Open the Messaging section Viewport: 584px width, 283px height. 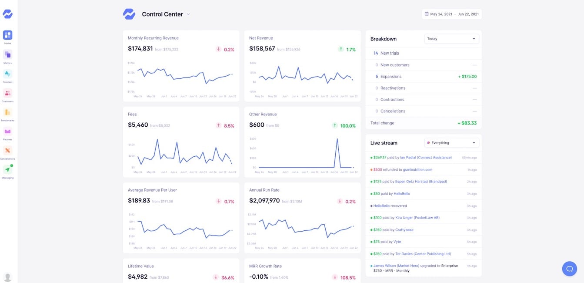tap(7, 169)
